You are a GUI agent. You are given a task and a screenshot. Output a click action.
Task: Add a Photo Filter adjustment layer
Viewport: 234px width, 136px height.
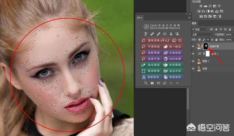click(x=212, y=11)
